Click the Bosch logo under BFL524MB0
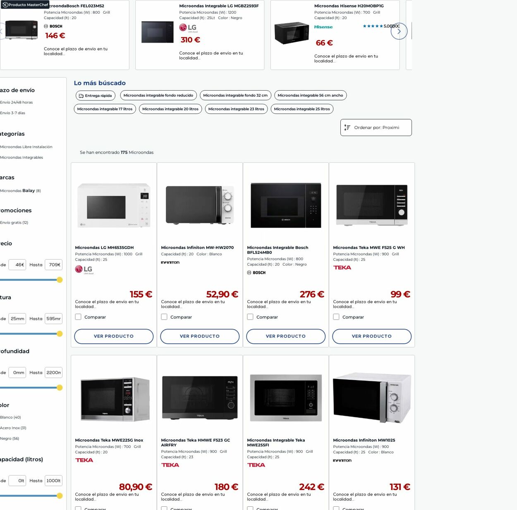This screenshot has height=510, width=517. click(256, 273)
